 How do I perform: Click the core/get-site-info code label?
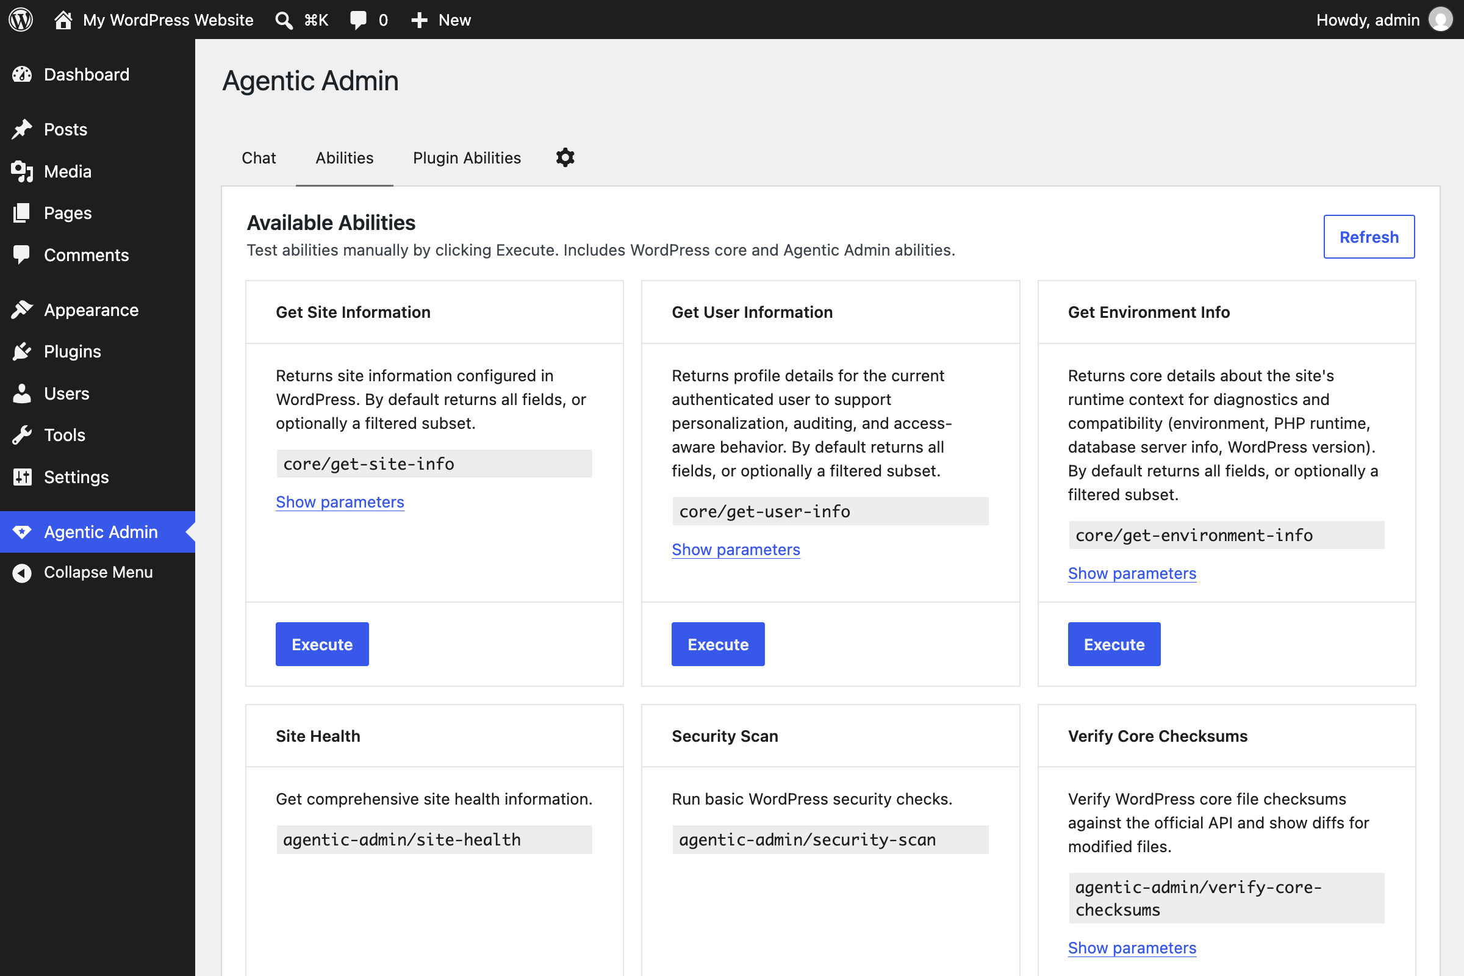pos(434,464)
